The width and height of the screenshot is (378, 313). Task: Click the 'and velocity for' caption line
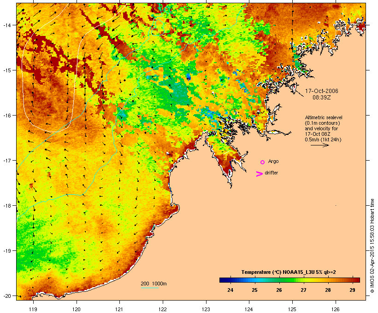coord(321,128)
